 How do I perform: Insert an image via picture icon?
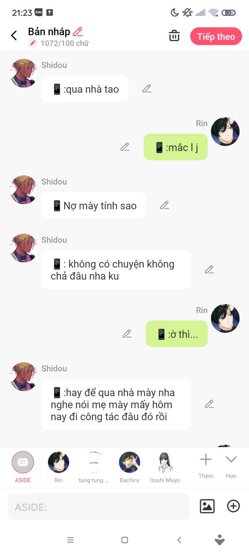tap(207, 506)
